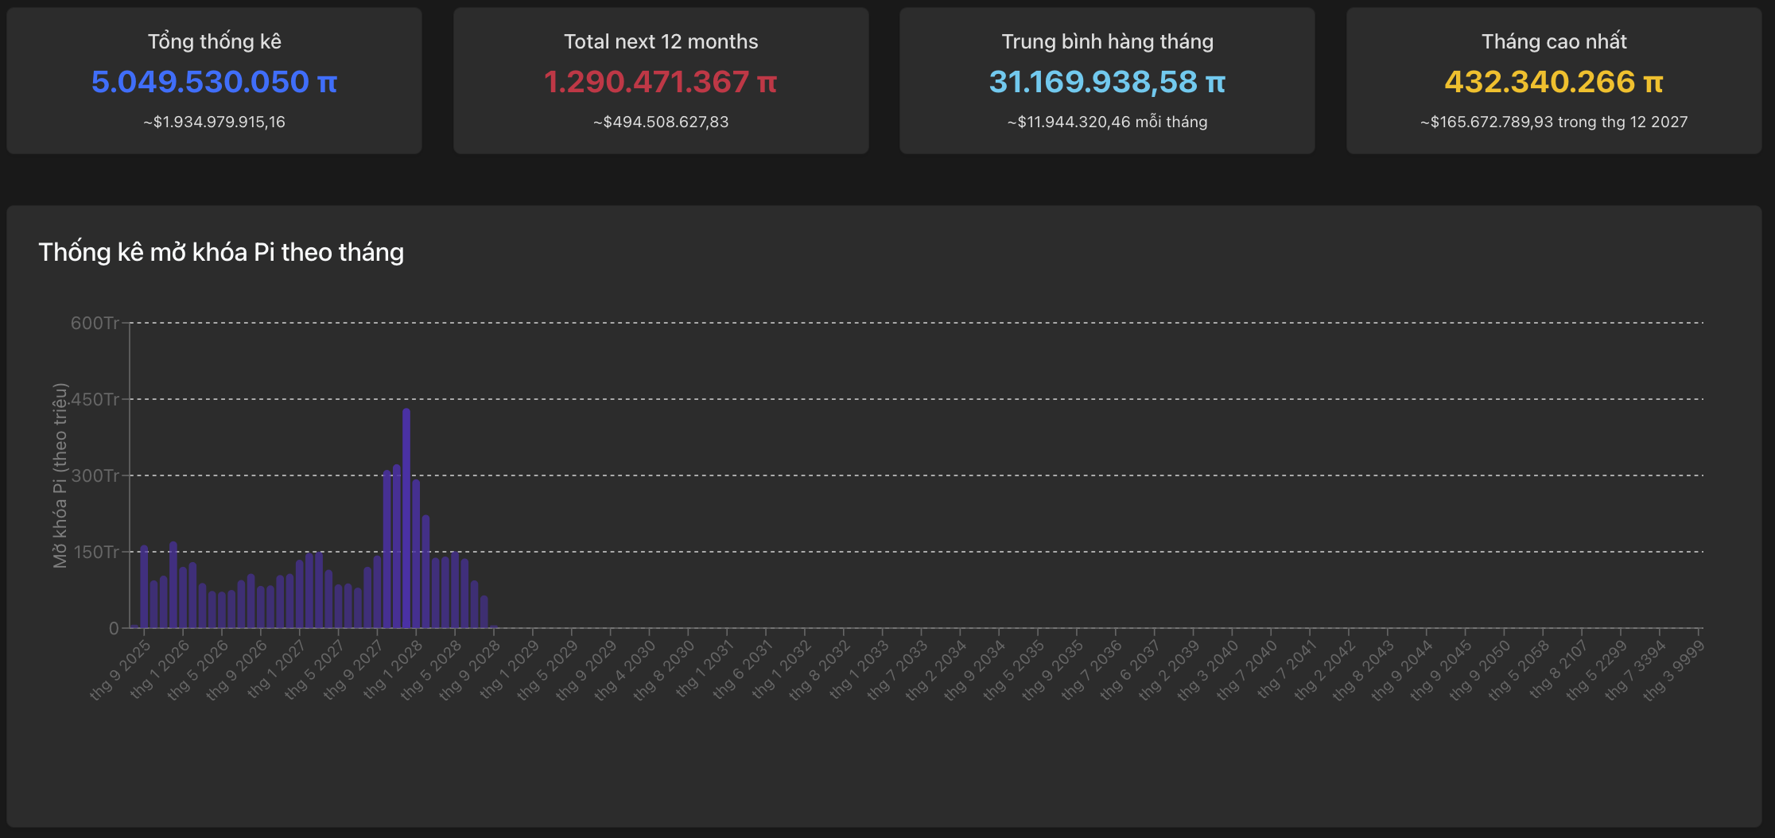1775x838 pixels.
Task: Click x-axis label "thg 5 2026"
Action: pyautogui.click(x=199, y=669)
